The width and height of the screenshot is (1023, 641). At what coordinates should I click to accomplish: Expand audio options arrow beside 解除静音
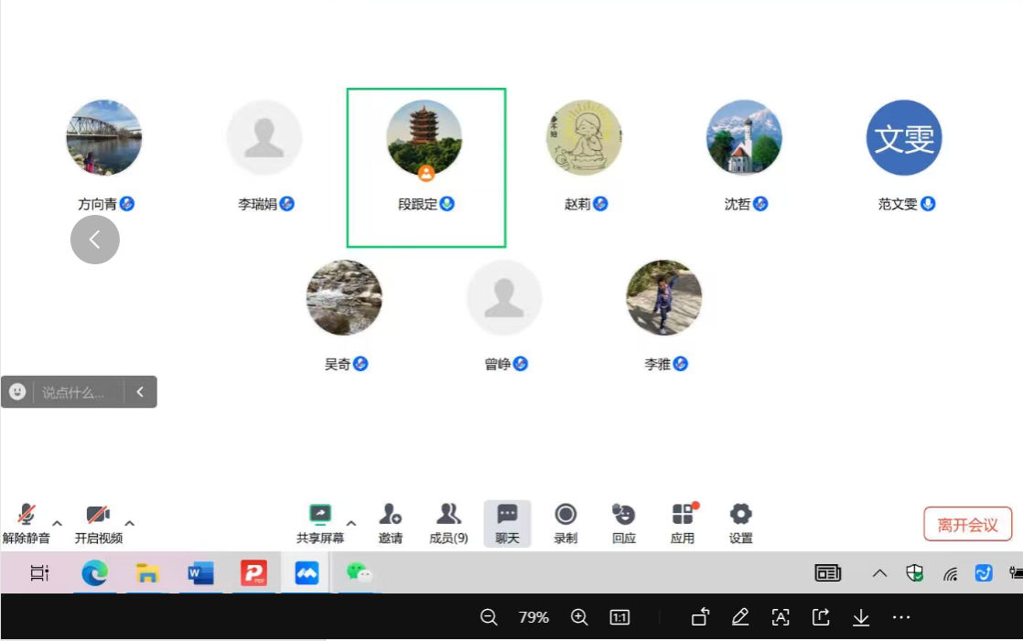(x=57, y=523)
